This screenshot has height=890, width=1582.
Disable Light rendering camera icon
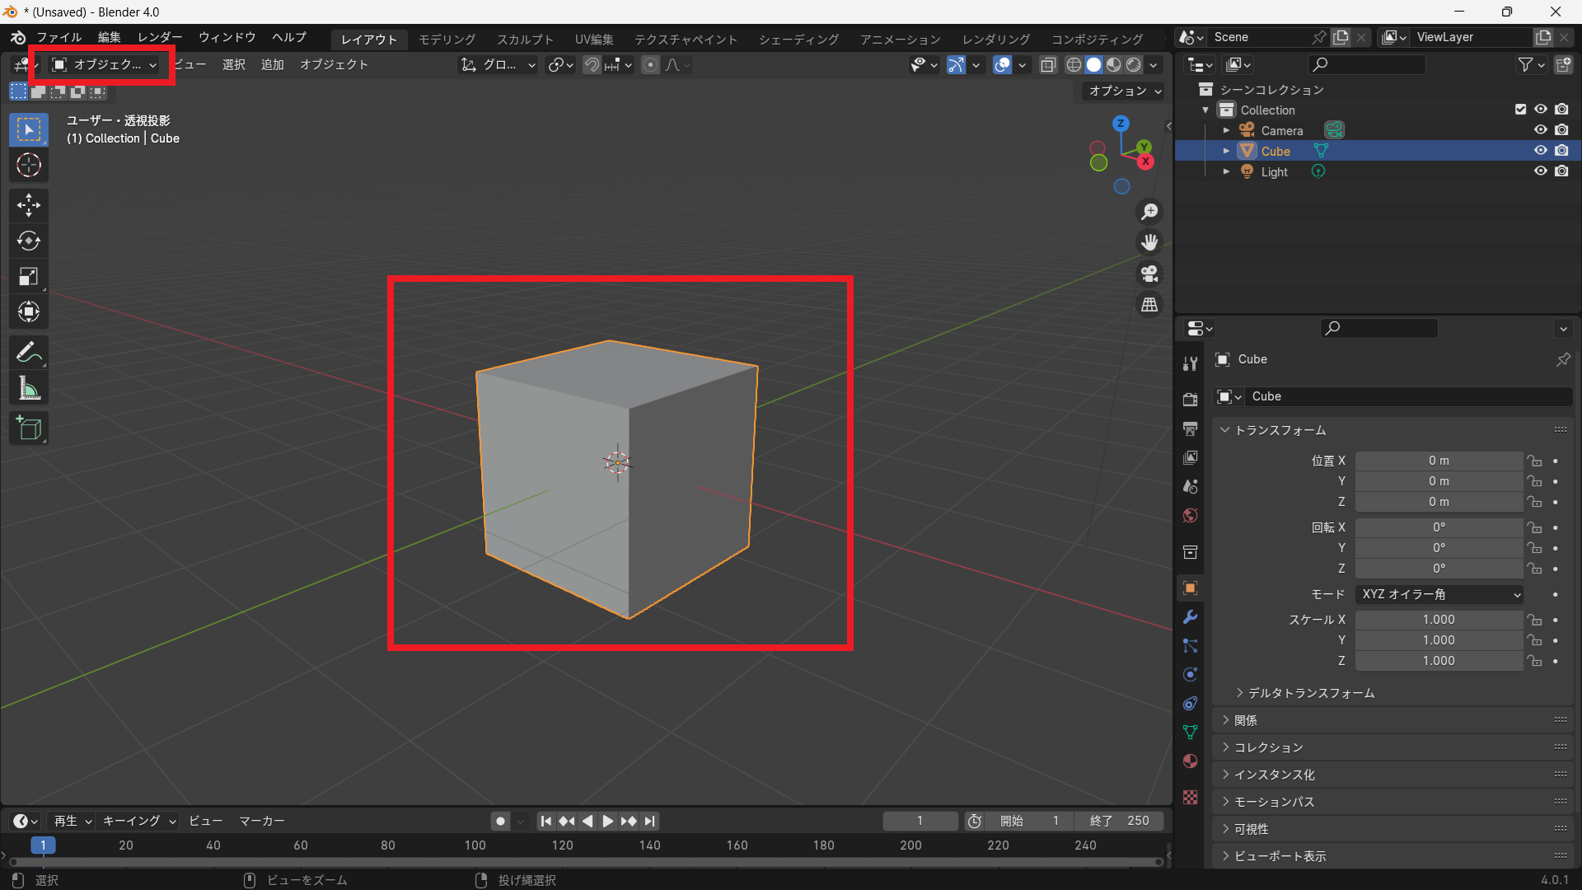[x=1561, y=171]
